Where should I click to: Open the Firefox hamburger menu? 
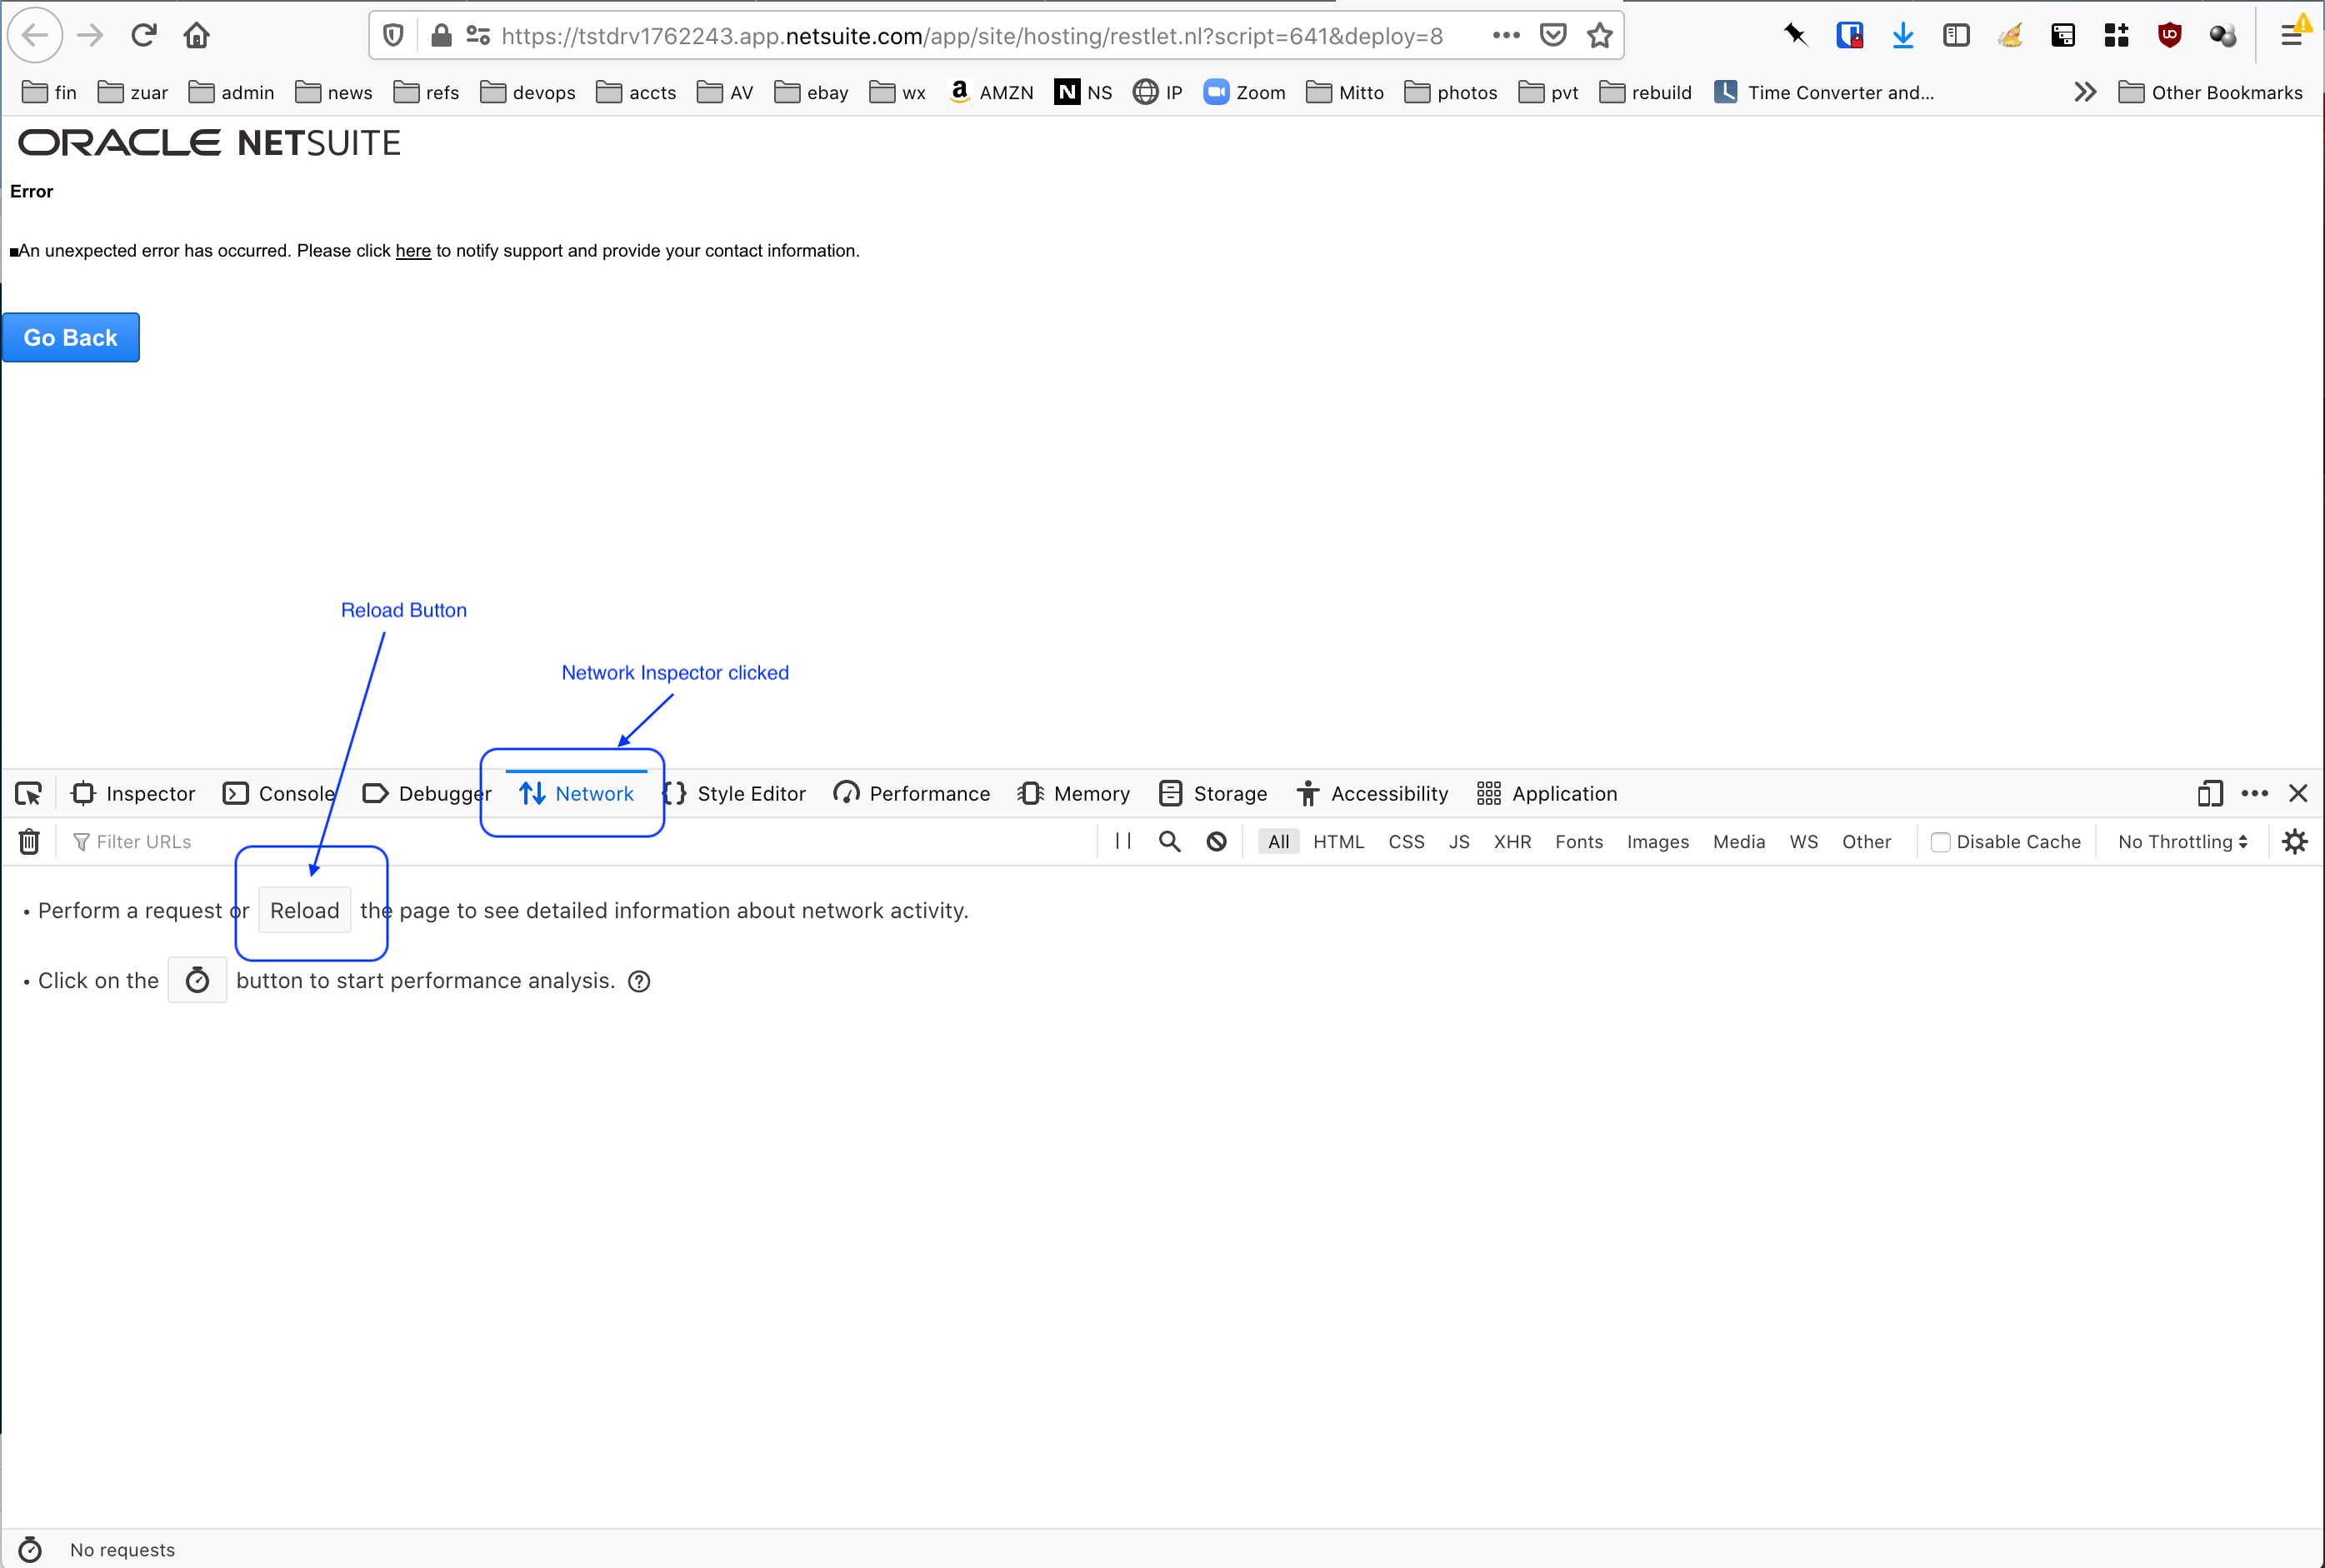2292,36
